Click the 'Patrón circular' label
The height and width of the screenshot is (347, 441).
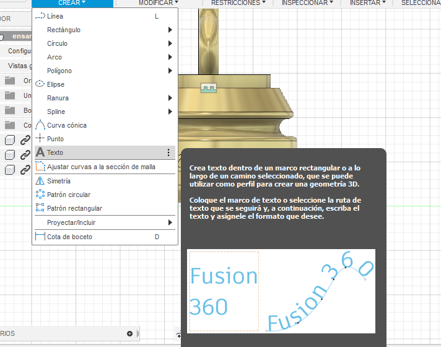(69, 195)
